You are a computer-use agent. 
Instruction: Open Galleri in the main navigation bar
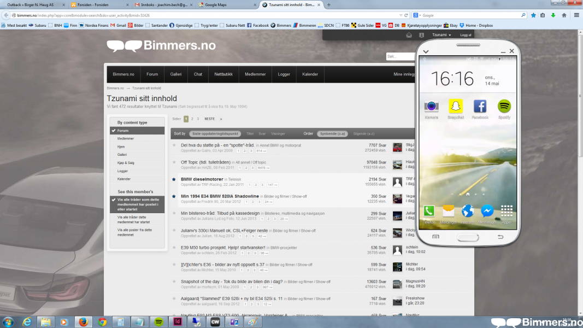pos(176,74)
